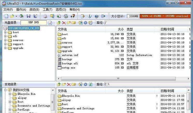Viewport: 193px width, 113px height.
Task: Select the GSP1RMCULXFRER_CN_DVD disc root node
Action: tap(24, 28)
